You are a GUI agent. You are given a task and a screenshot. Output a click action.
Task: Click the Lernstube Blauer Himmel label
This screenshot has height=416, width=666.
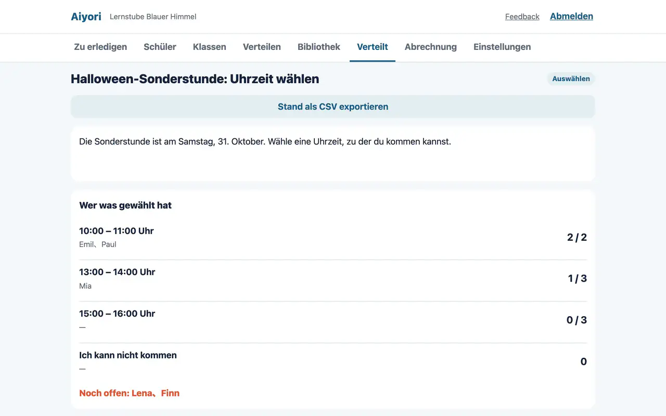[x=153, y=17]
